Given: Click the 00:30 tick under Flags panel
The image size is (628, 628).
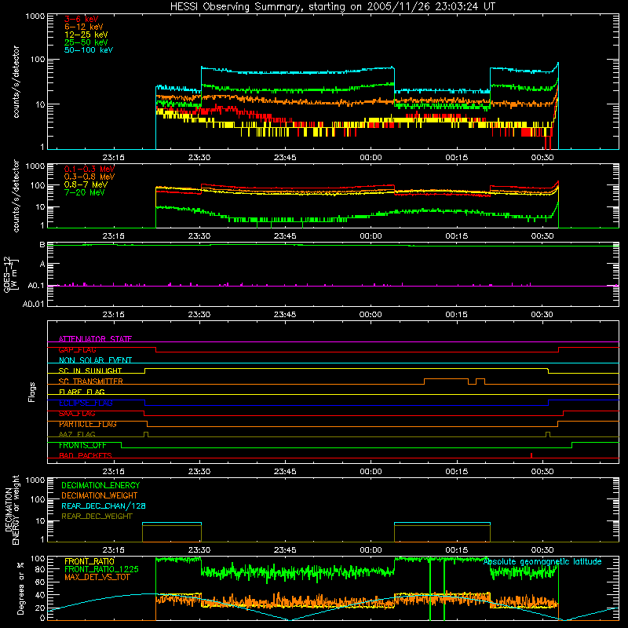Looking at the screenshot, I should (542, 471).
